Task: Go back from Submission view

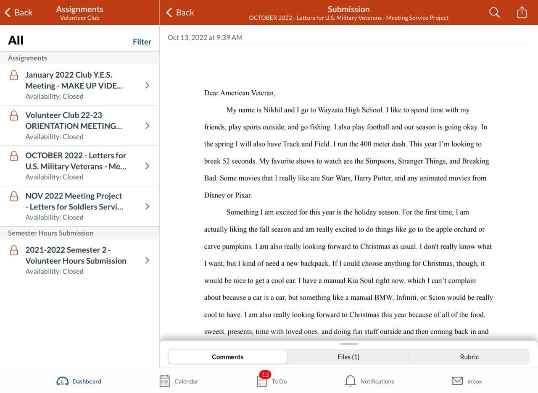Action: 180,13
